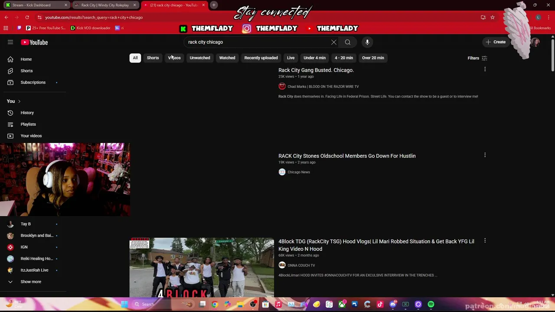Open TikTok from the taskbar
Image resolution: width=555 pixels, height=312 pixels.
point(380,304)
